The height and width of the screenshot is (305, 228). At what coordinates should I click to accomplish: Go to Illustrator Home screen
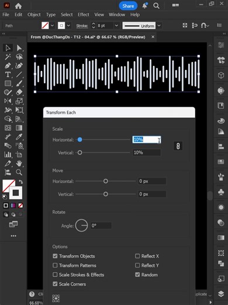[x=18, y=6]
